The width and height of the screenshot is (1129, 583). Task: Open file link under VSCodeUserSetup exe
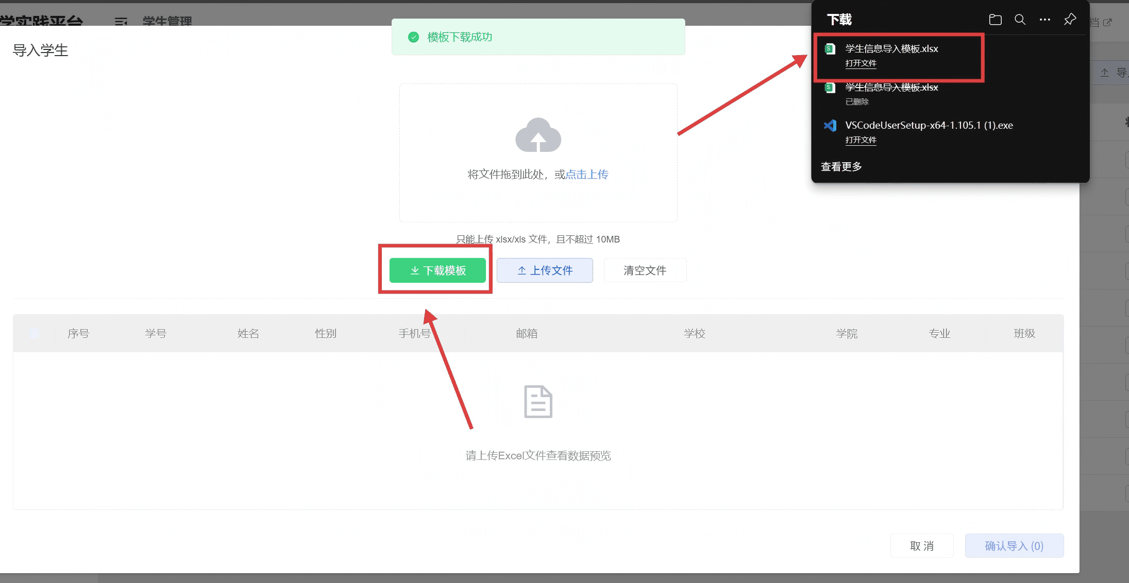pyautogui.click(x=861, y=140)
